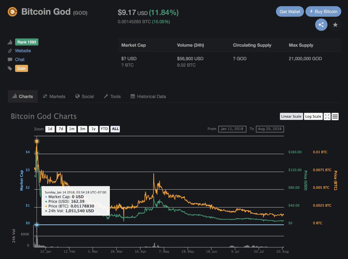The height and width of the screenshot is (259, 348).
Task: Set chart zoom to 3m
Action: pos(83,129)
